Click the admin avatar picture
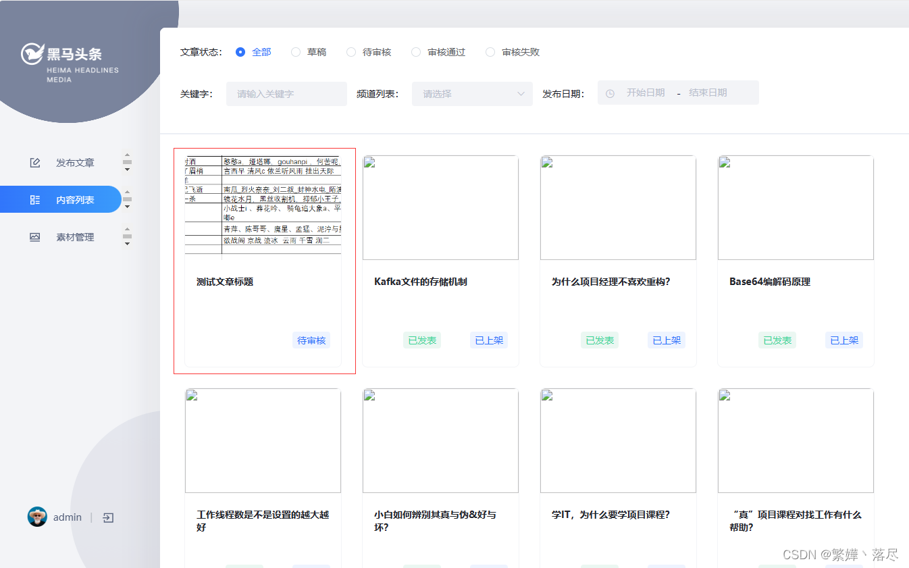 coord(37,517)
